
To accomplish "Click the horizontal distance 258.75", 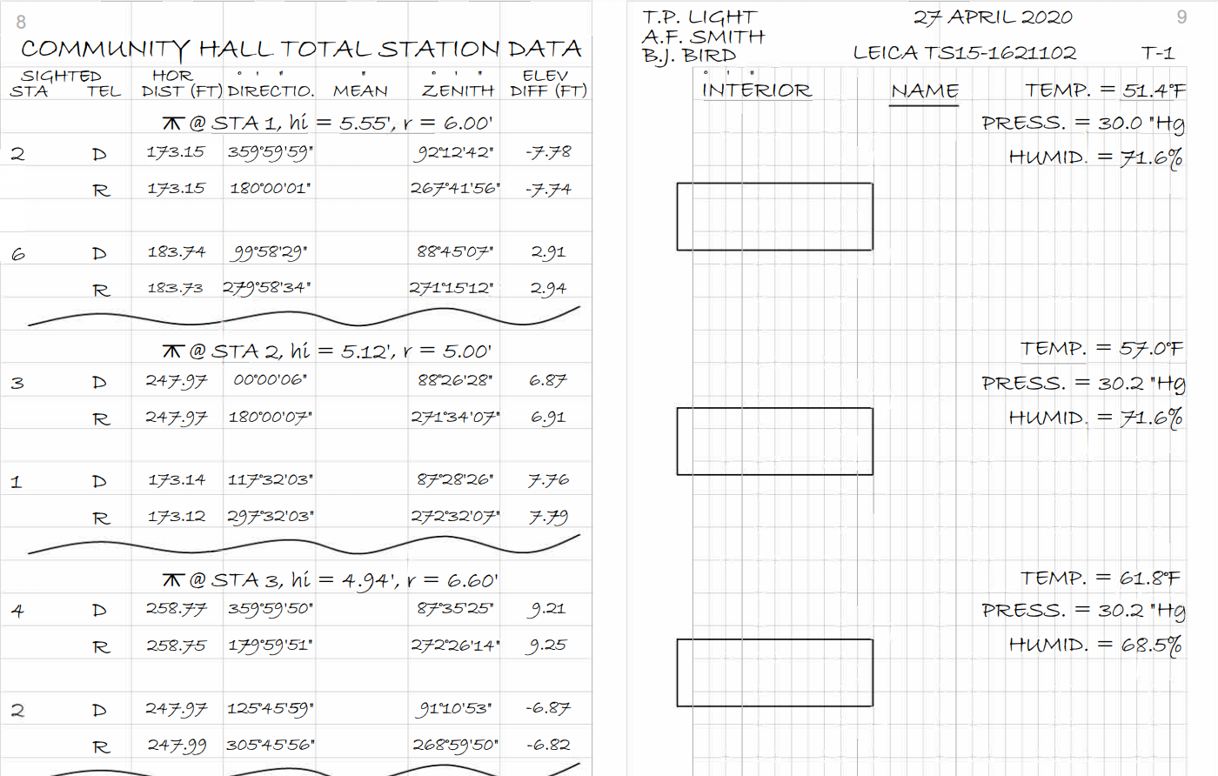I will pyautogui.click(x=177, y=646).
